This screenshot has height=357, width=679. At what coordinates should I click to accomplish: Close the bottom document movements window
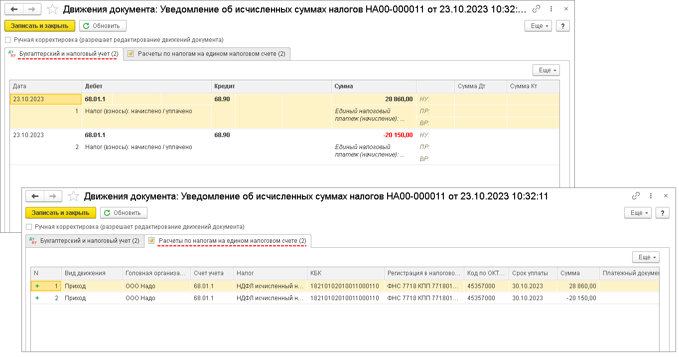click(666, 196)
